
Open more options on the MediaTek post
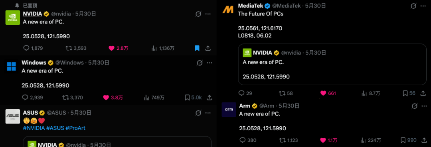[423, 6]
